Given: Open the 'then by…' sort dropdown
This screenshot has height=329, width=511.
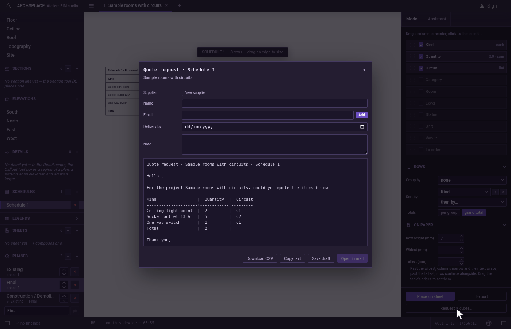Looking at the screenshot, I should point(472,202).
